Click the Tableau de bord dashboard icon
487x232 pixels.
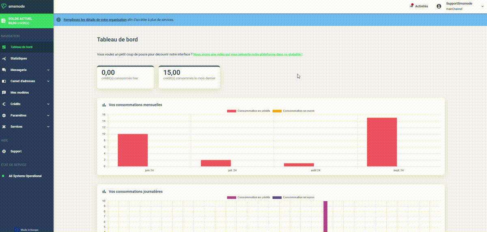pos(4,47)
